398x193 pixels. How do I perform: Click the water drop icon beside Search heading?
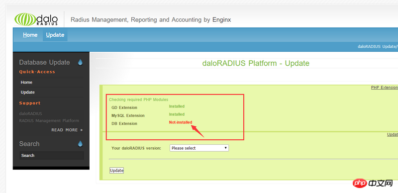(x=80, y=144)
